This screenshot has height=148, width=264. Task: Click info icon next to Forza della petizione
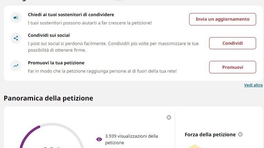241,135
